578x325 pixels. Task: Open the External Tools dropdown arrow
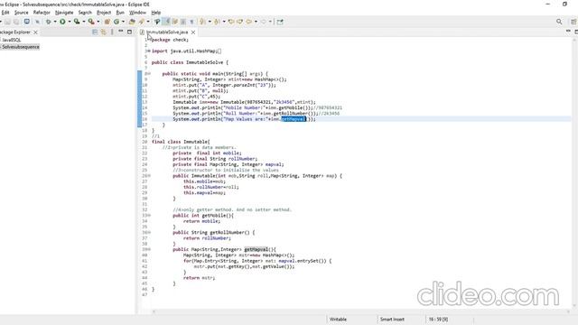98,22
